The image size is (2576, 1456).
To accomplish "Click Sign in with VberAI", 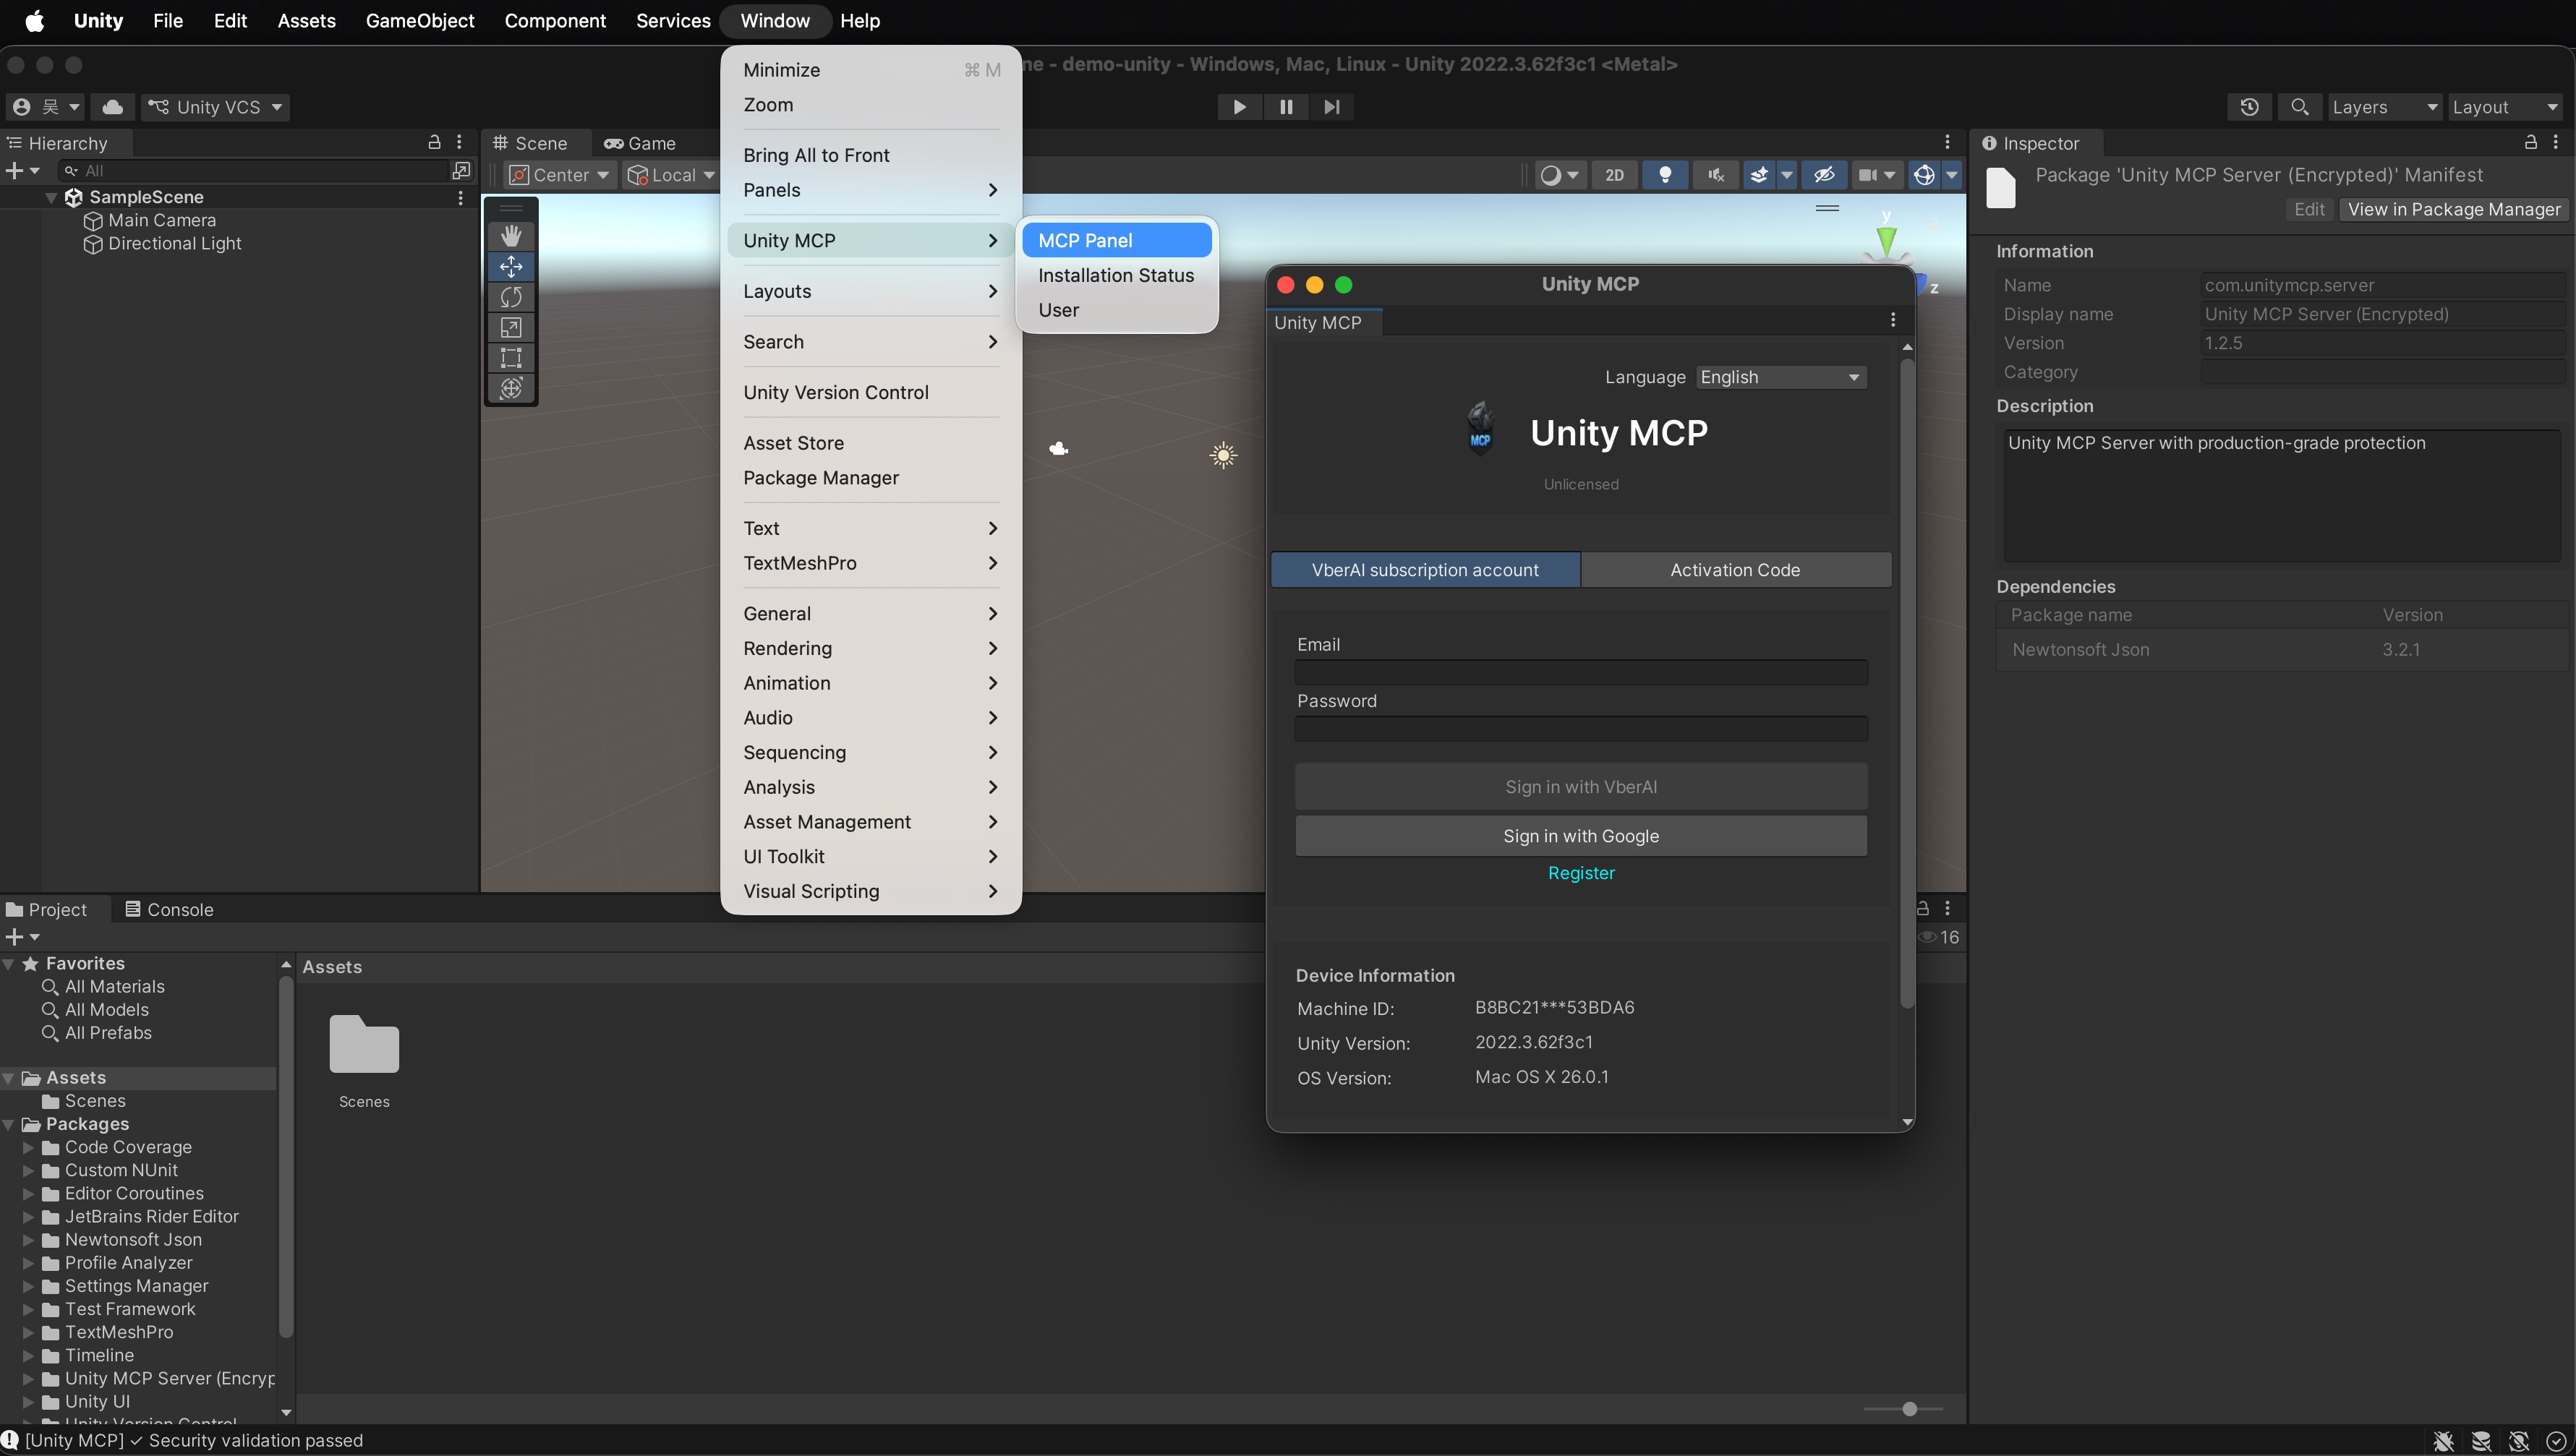I will tap(1581, 787).
